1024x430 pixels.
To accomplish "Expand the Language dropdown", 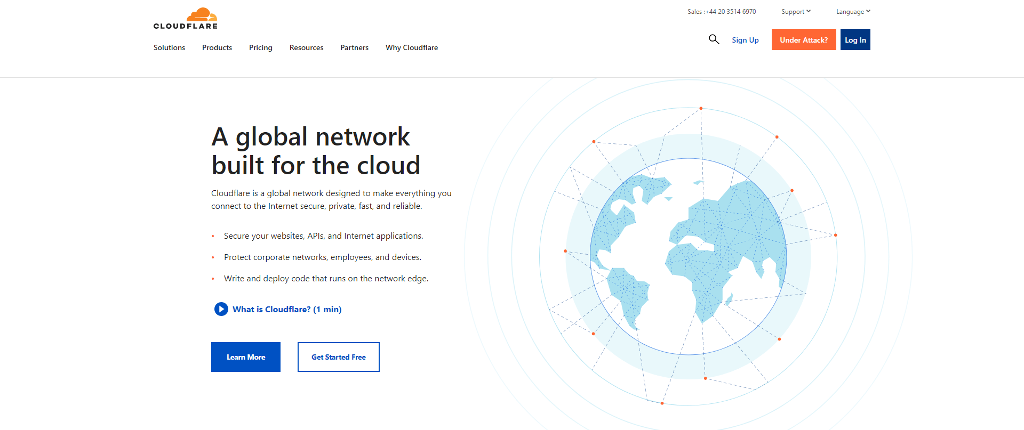I will tap(853, 12).
